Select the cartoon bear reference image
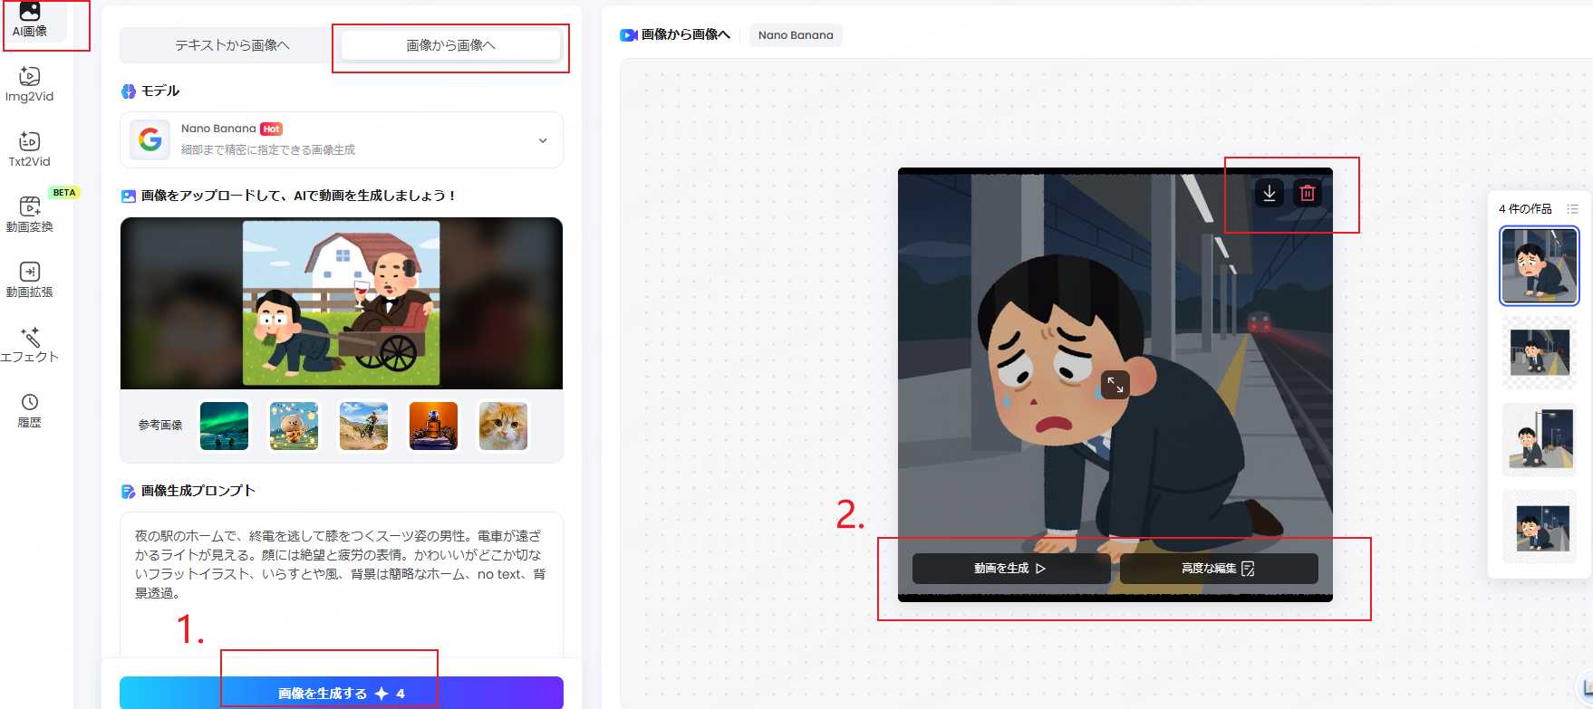 pyautogui.click(x=294, y=426)
